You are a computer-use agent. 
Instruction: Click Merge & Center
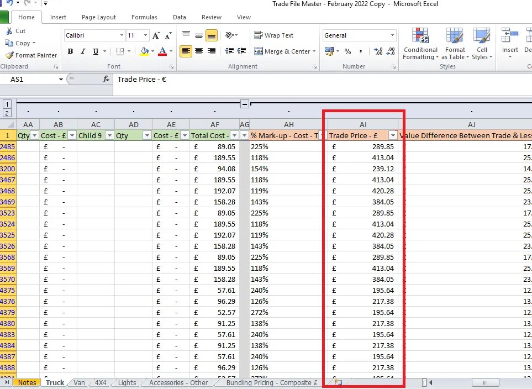[282, 51]
